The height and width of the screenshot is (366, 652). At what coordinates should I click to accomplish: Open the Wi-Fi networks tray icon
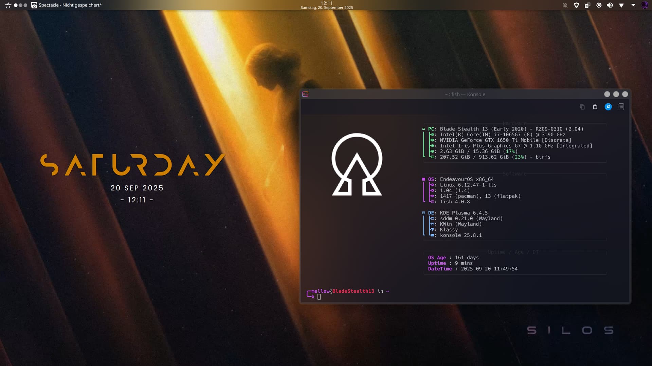(621, 5)
